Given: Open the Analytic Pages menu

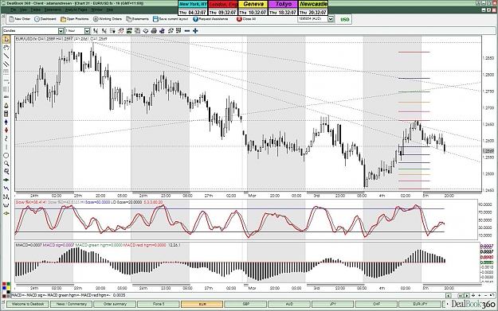Looking at the screenshot, I should pyautogui.click(x=76, y=10).
